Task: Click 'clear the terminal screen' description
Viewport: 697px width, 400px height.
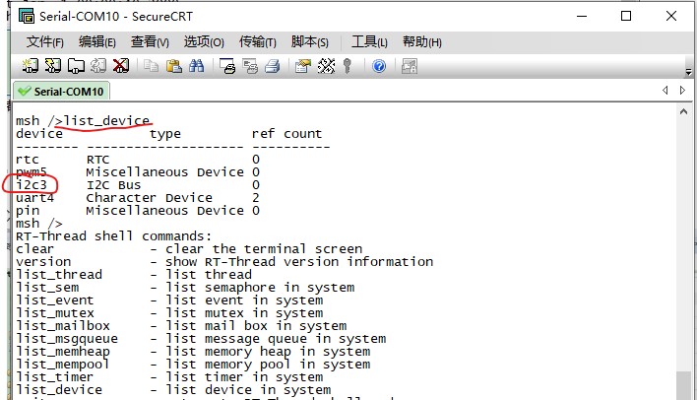Action: click(x=264, y=248)
